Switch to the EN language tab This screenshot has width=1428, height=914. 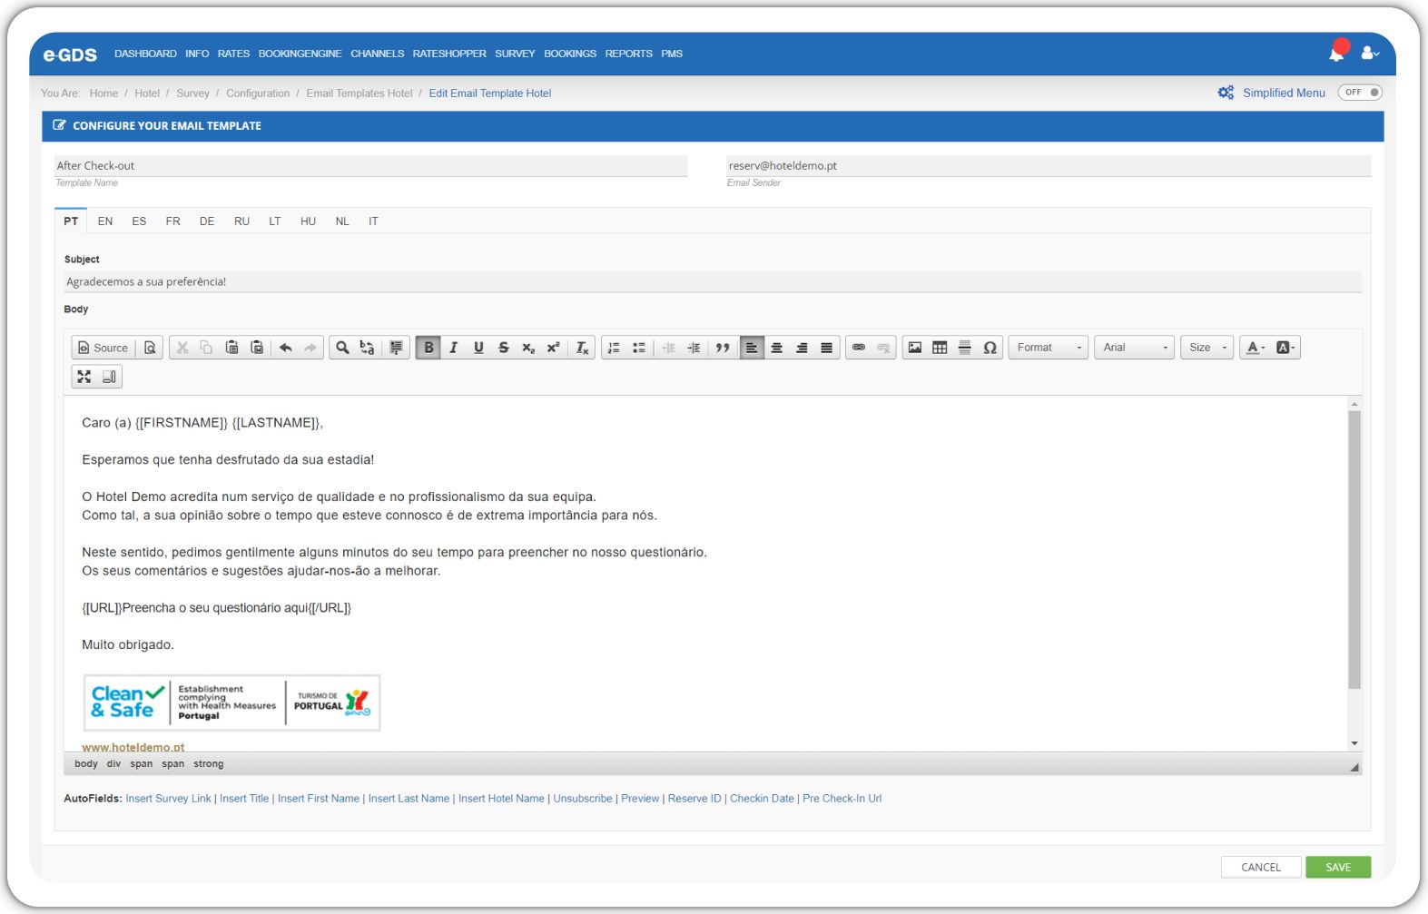click(105, 221)
